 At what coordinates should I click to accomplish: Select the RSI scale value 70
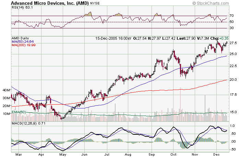[x=231, y=16]
